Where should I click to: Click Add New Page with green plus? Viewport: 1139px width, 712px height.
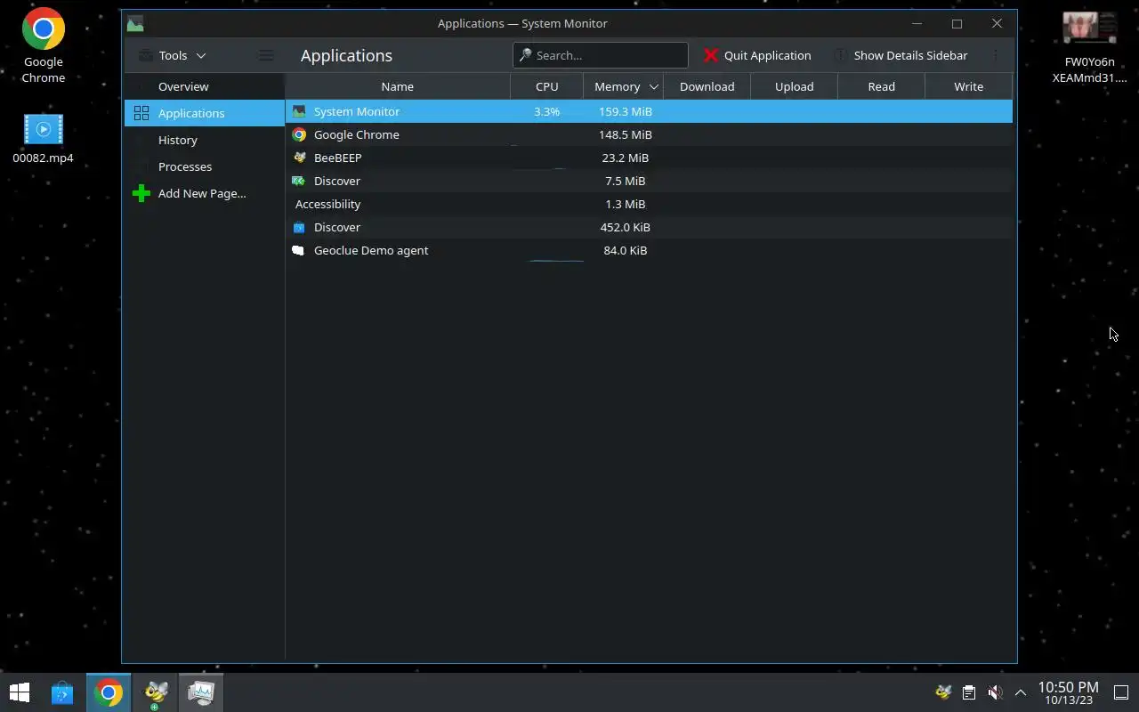204,193
